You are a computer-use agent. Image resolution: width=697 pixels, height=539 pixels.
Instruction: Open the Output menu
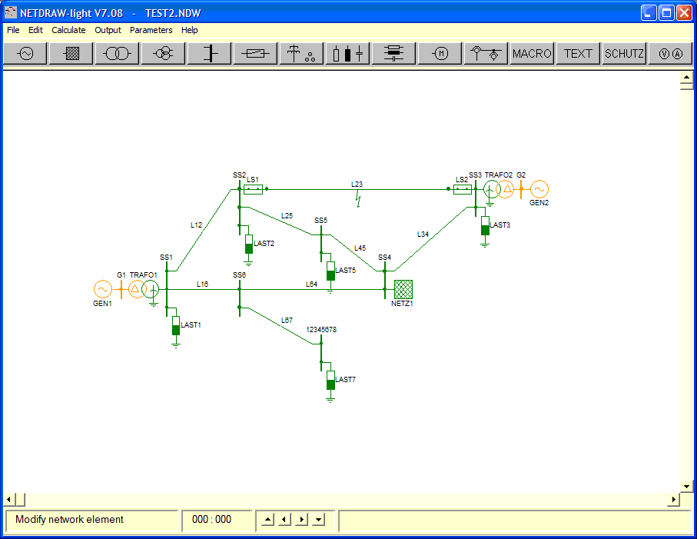[108, 30]
